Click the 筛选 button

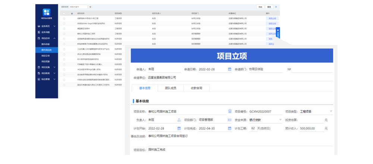tap(260, 7)
